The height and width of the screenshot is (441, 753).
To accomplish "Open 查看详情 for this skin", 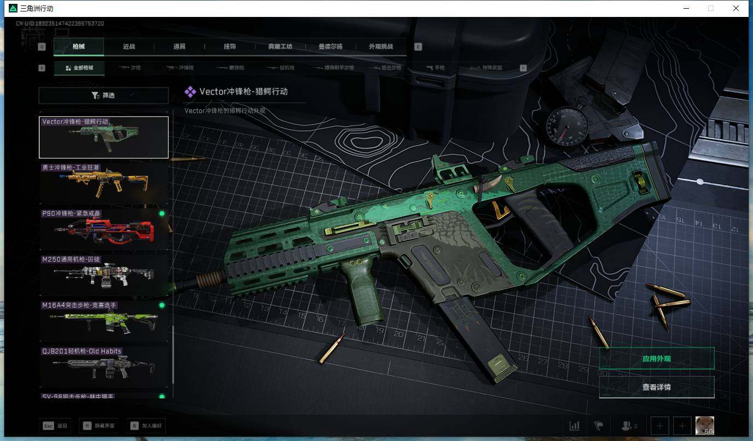I will coord(657,387).
